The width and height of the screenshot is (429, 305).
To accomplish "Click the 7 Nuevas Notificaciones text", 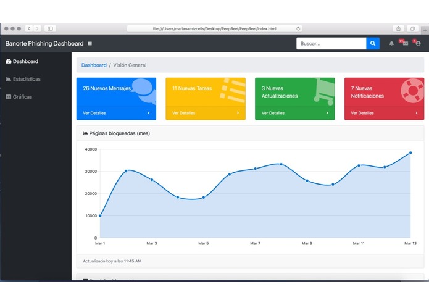I will [x=367, y=92].
